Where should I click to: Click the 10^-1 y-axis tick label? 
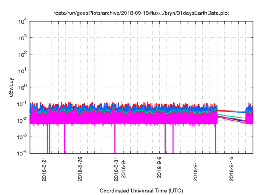click(x=22, y=104)
